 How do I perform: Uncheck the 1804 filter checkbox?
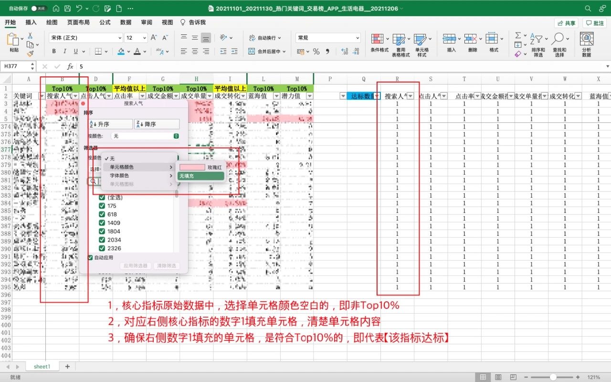pyautogui.click(x=102, y=232)
